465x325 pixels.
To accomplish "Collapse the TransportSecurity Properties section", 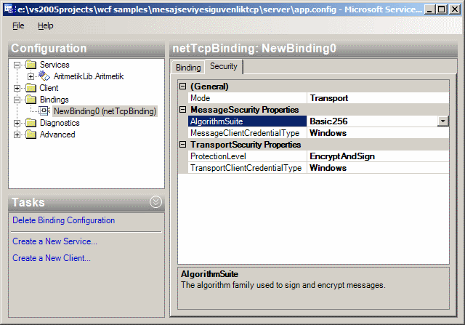I will (183, 145).
